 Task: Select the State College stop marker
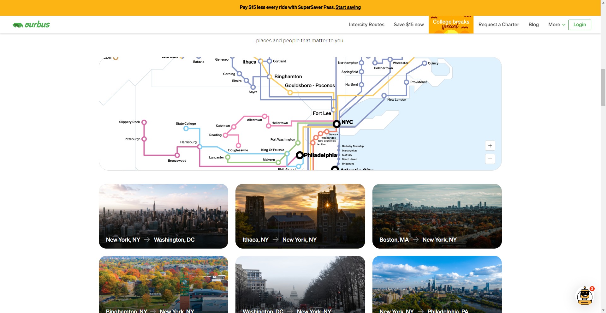tap(186, 129)
